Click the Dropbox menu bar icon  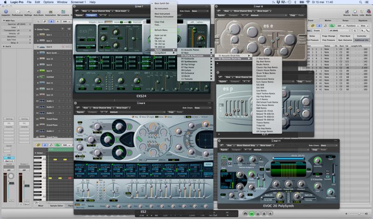coord(278,2)
